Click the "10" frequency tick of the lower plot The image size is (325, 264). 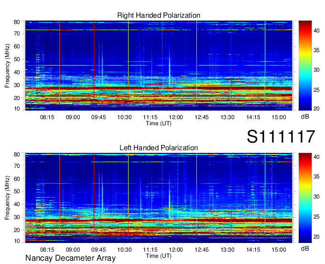pos(17,241)
